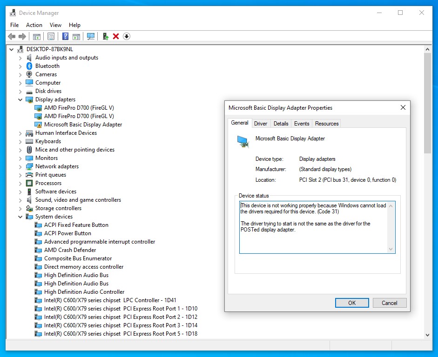The width and height of the screenshot is (438, 357).
Task: Click the Processors chip icon
Action: tap(29, 183)
